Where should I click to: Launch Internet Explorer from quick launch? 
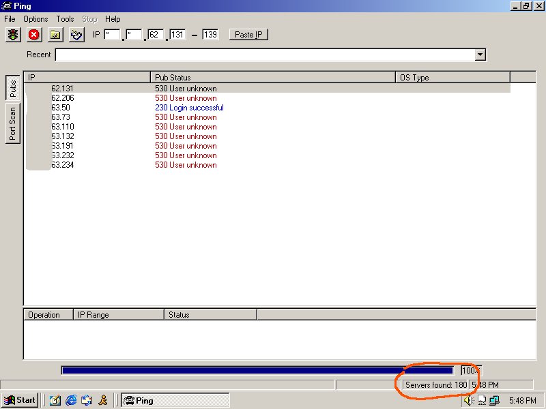pos(71,400)
